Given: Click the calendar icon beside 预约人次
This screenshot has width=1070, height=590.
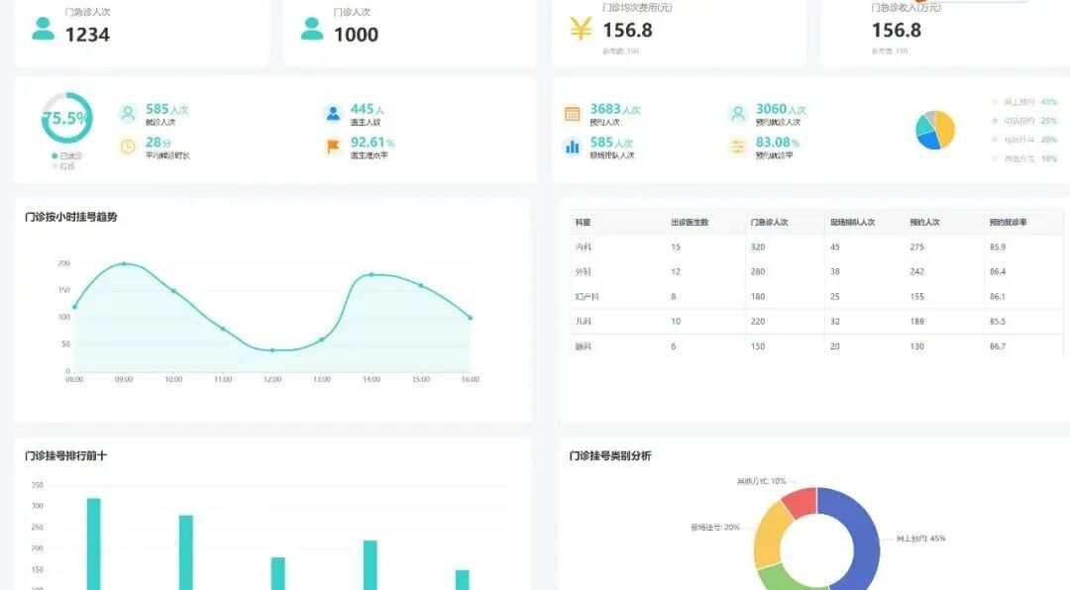Looking at the screenshot, I should [x=573, y=112].
